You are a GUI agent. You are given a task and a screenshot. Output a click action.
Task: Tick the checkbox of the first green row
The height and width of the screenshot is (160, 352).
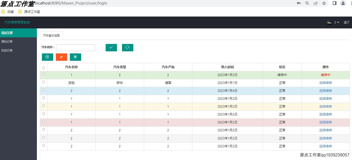43,74
